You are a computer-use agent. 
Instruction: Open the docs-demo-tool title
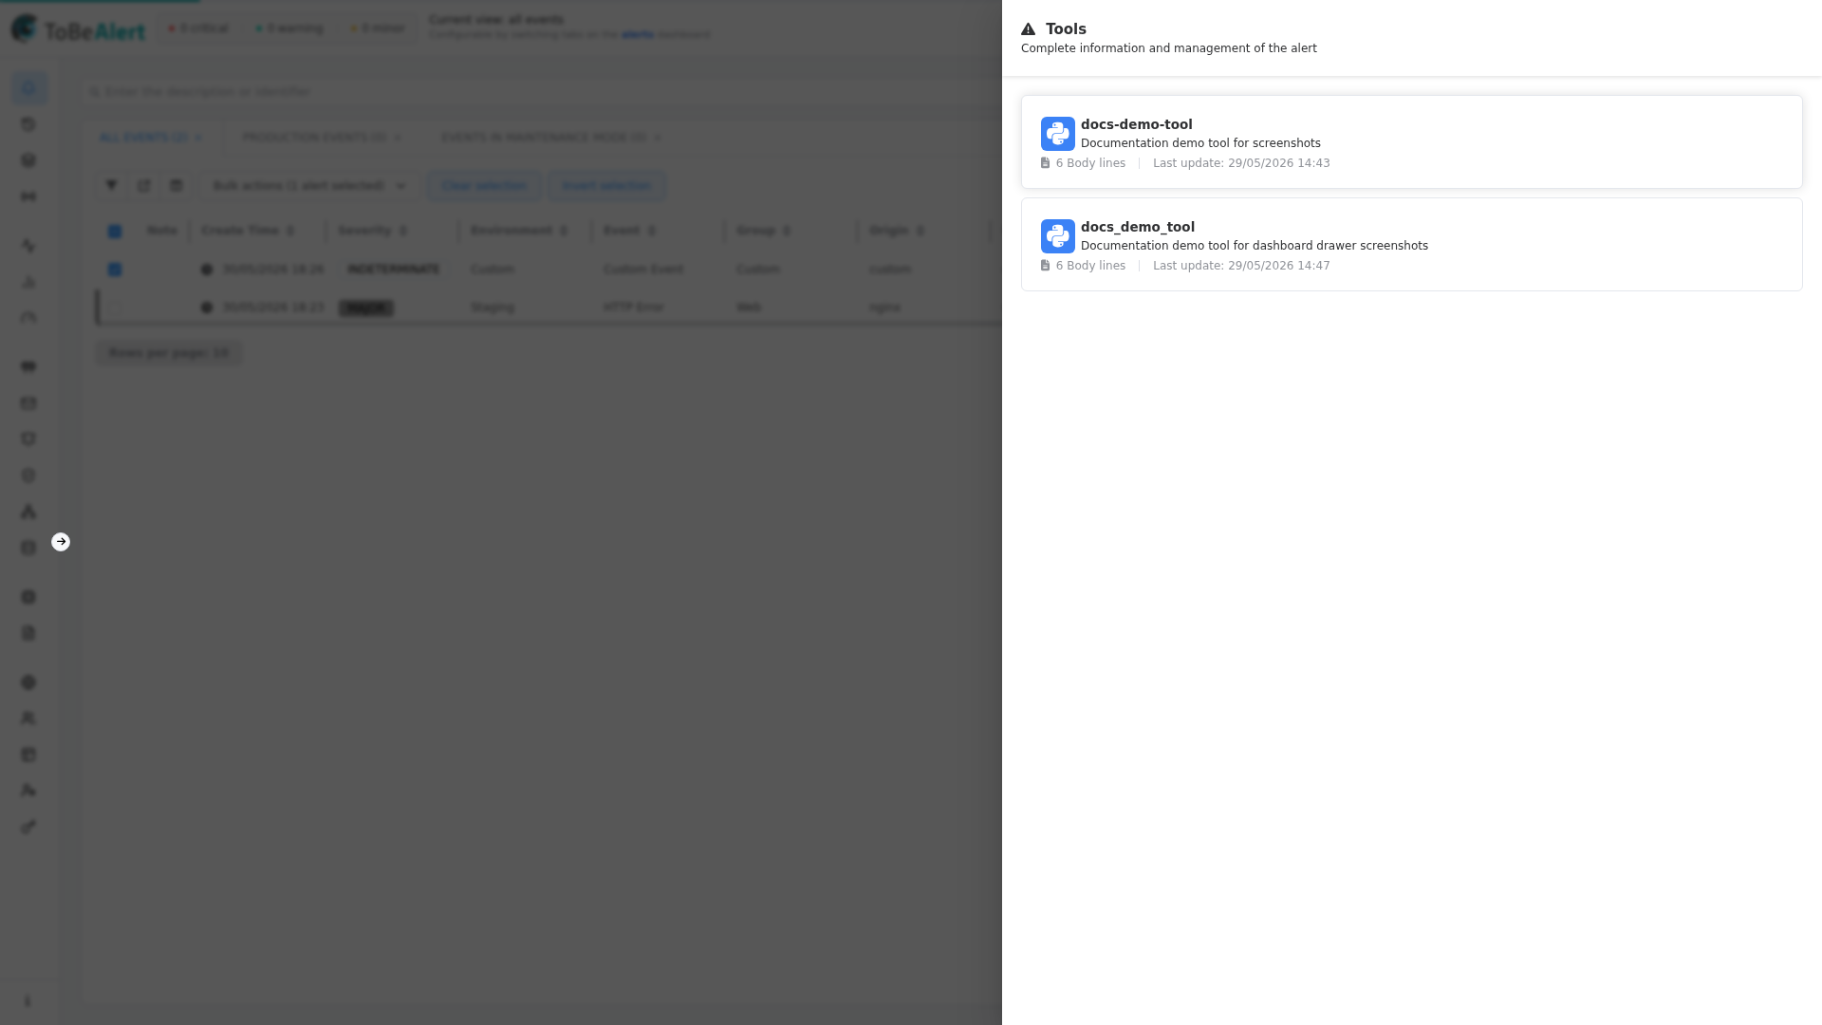(1136, 124)
